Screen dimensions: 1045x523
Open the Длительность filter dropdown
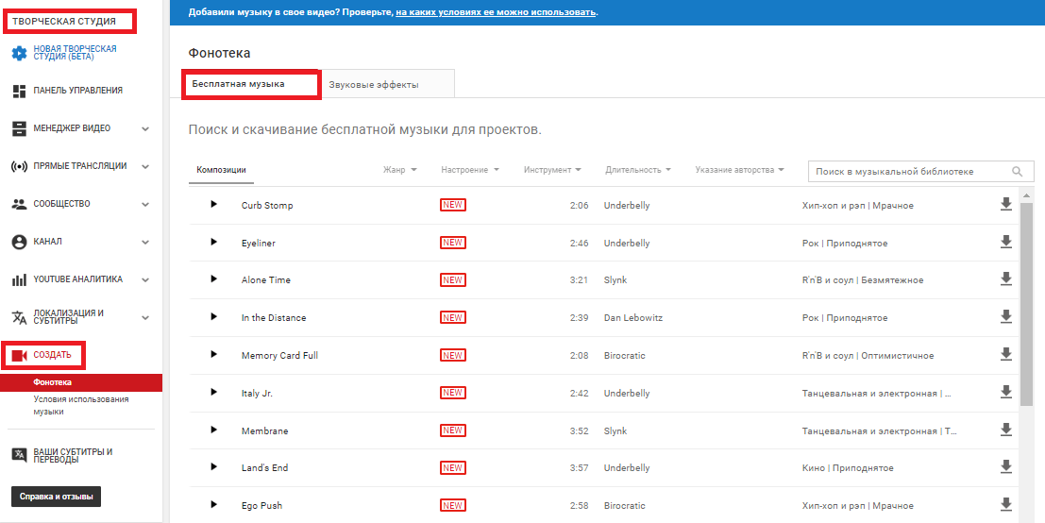[638, 170]
